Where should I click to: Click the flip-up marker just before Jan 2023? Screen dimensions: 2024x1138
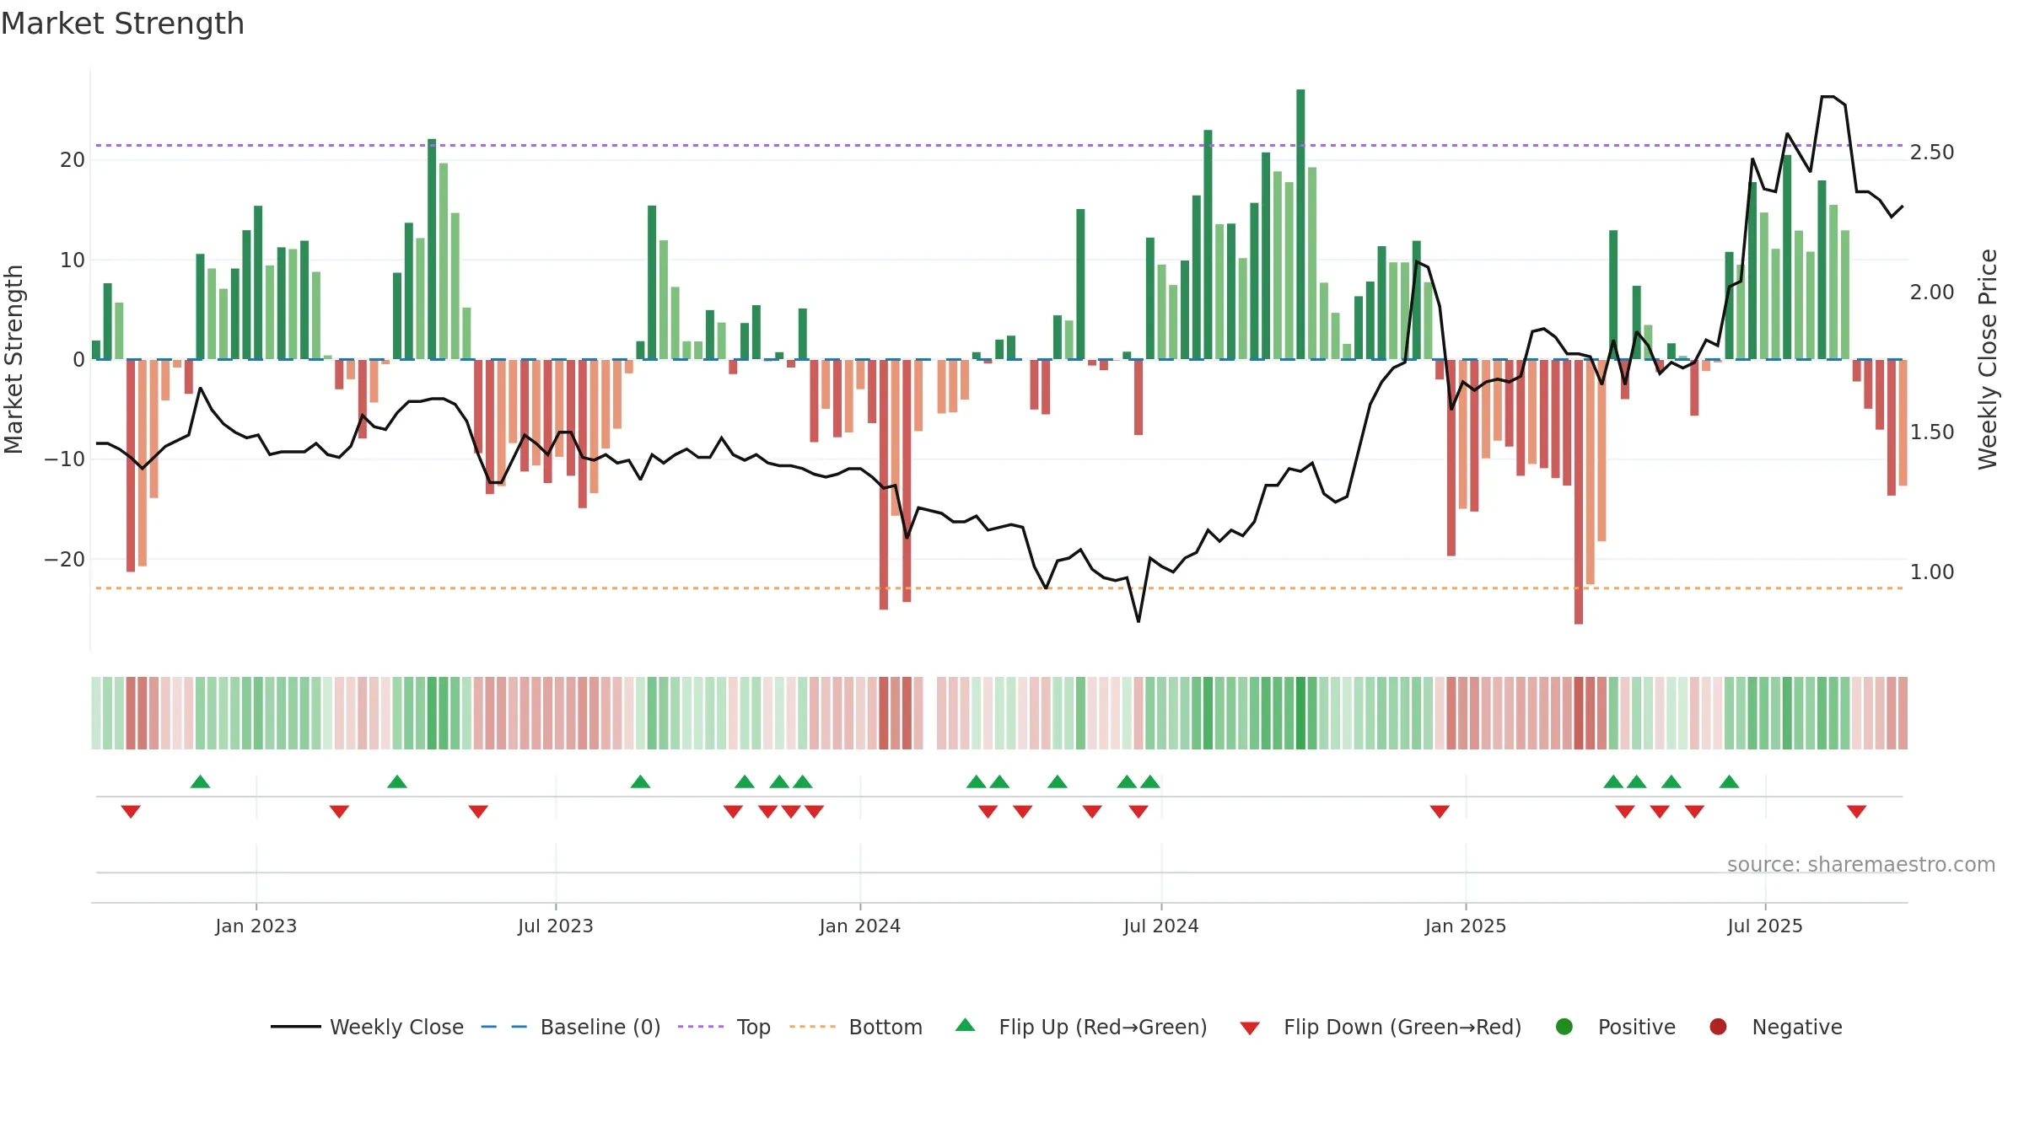(200, 781)
